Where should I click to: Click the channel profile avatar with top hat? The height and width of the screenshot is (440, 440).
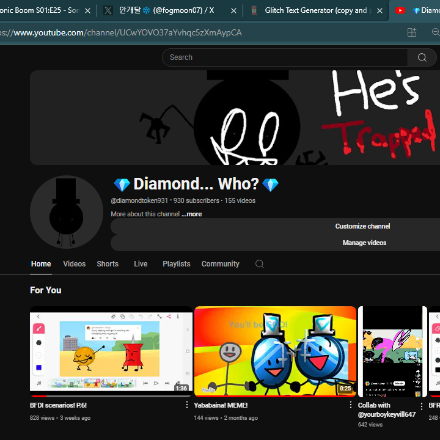67,212
